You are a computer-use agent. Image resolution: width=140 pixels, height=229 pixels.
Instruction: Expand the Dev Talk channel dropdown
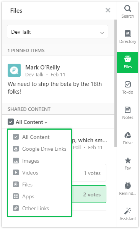(57, 32)
